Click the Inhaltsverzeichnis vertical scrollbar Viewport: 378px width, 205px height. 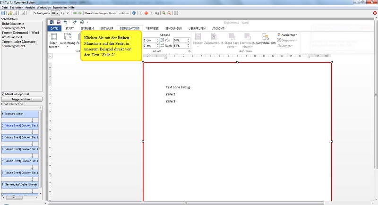[40, 150]
